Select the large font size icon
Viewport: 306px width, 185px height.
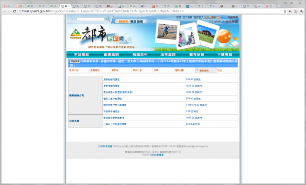click(206, 17)
